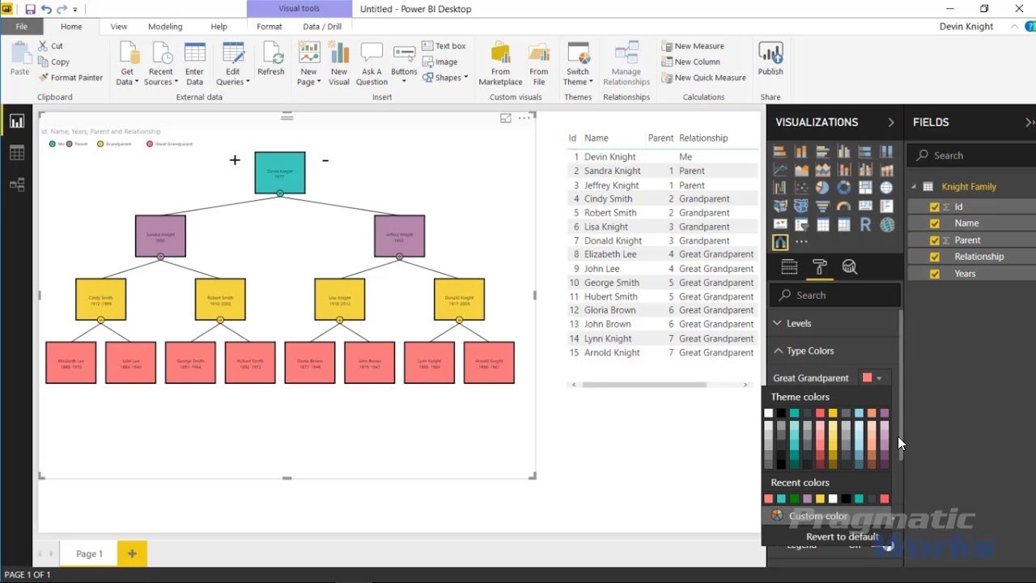Open the Switch Theme dropdown

click(x=578, y=77)
